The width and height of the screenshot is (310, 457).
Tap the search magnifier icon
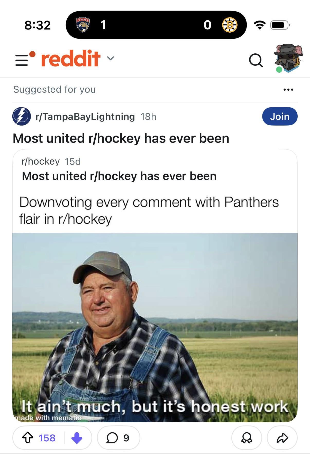pyautogui.click(x=256, y=61)
